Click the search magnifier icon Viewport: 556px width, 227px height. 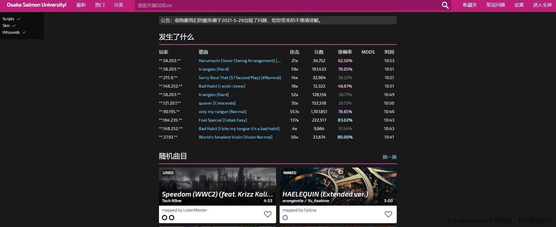pyautogui.click(x=445, y=5)
